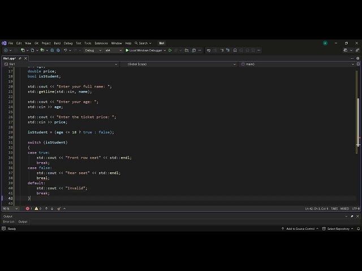Switch to the Output tab
The height and width of the screenshot is (271, 362).
pyautogui.click(x=23, y=222)
